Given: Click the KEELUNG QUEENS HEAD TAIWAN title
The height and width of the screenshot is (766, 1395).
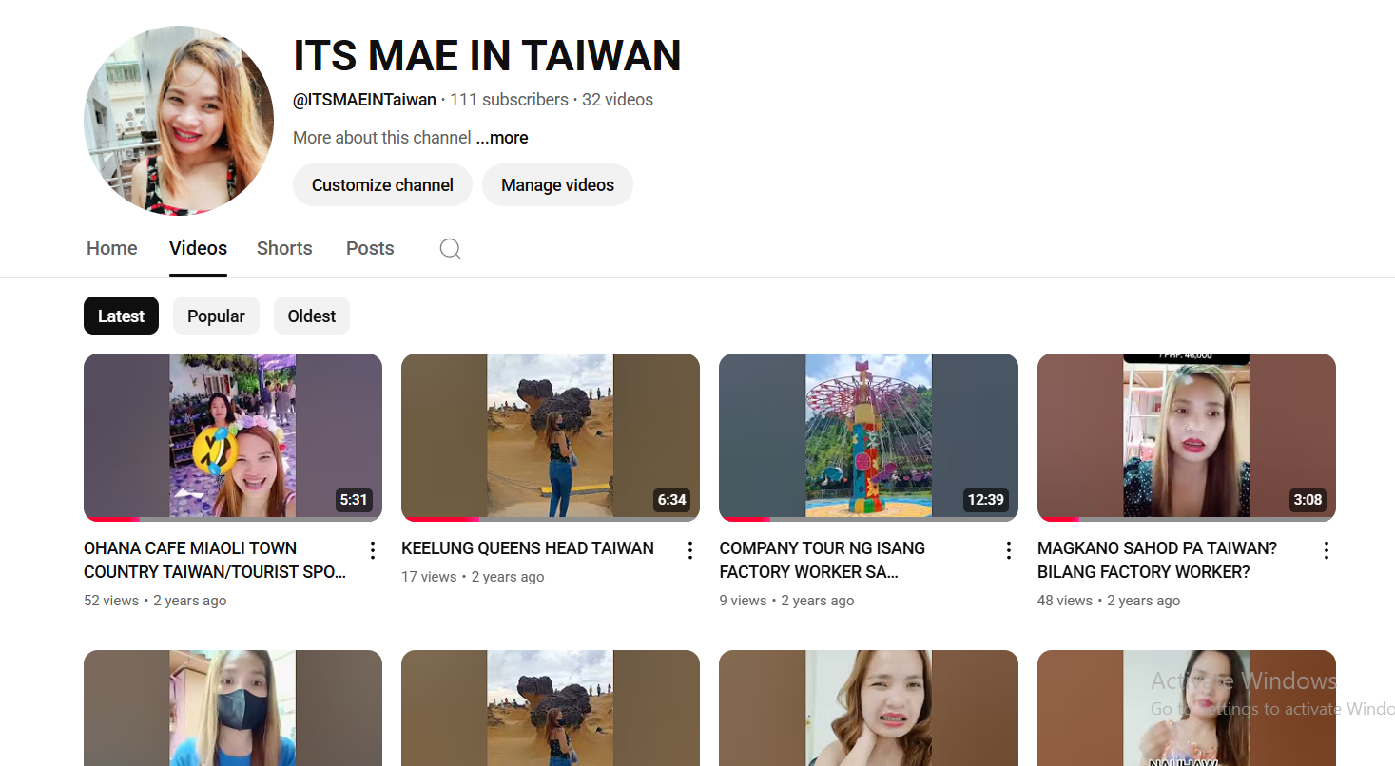Looking at the screenshot, I should coord(528,548).
